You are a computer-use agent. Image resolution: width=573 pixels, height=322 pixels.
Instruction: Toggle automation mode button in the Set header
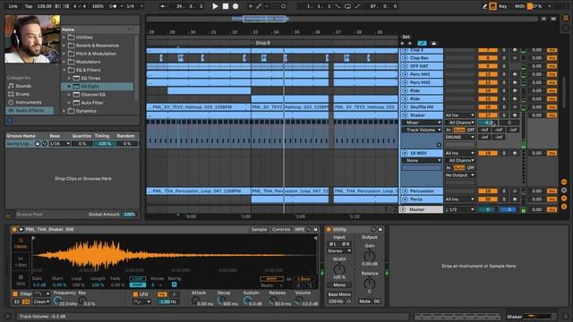(422, 43)
